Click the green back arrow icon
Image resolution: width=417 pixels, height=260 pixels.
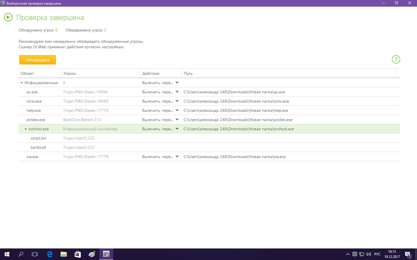[x=8, y=17]
